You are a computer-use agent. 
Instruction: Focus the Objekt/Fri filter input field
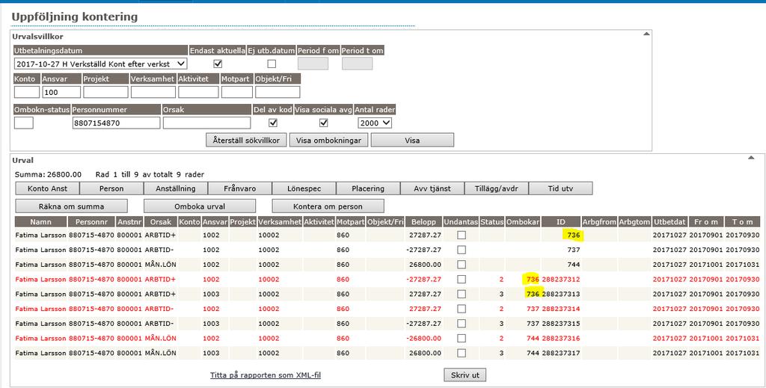(x=278, y=92)
